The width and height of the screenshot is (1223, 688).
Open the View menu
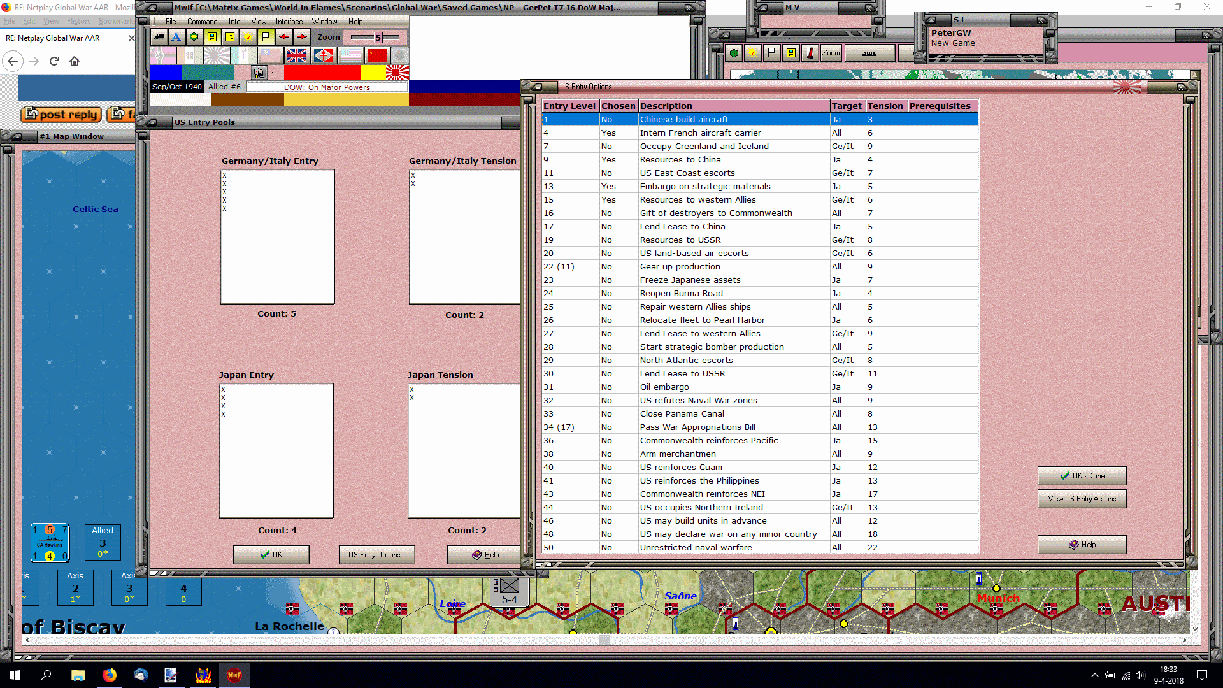[259, 22]
